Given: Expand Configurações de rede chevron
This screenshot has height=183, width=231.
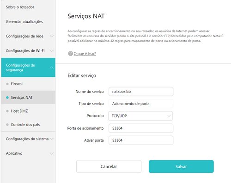Looking at the screenshot, I should [x=52, y=36].
